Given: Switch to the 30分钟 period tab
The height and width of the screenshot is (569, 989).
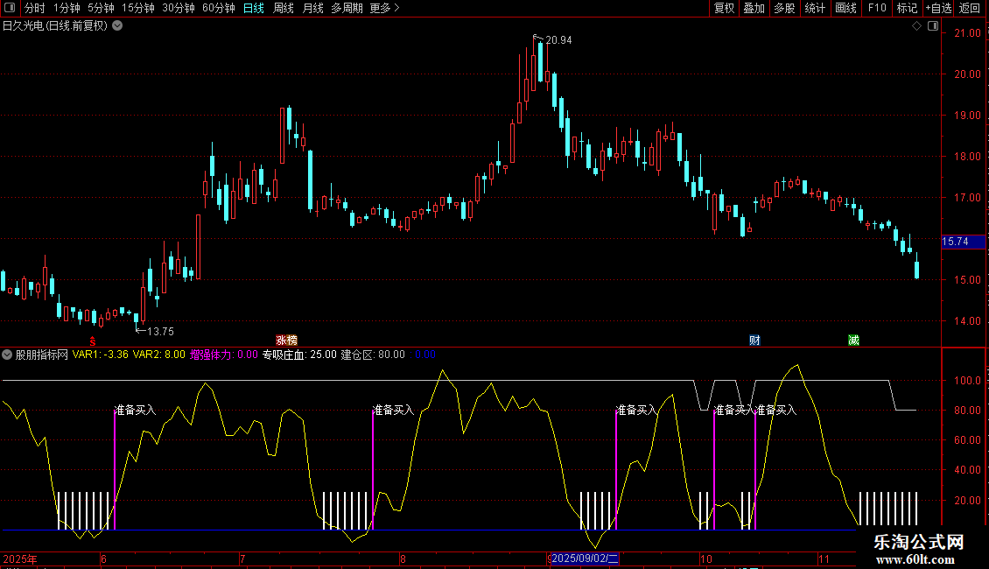Looking at the screenshot, I should (x=178, y=8).
